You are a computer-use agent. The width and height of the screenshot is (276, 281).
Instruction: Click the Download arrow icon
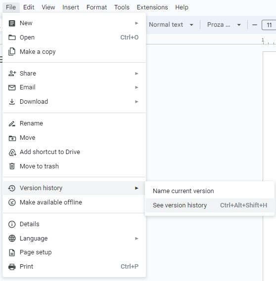12,102
